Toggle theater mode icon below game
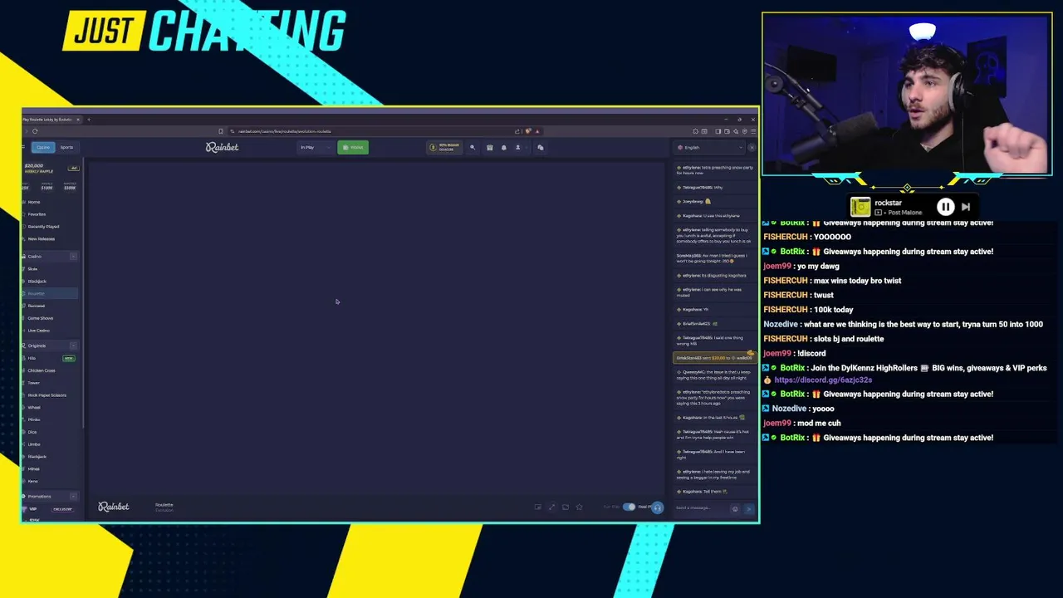This screenshot has height=598, width=1063. (x=566, y=507)
